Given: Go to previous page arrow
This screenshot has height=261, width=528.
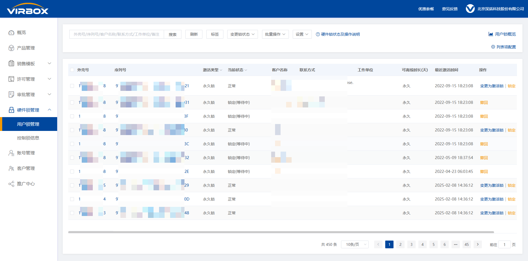Looking at the screenshot, I should [x=378, y=244].
